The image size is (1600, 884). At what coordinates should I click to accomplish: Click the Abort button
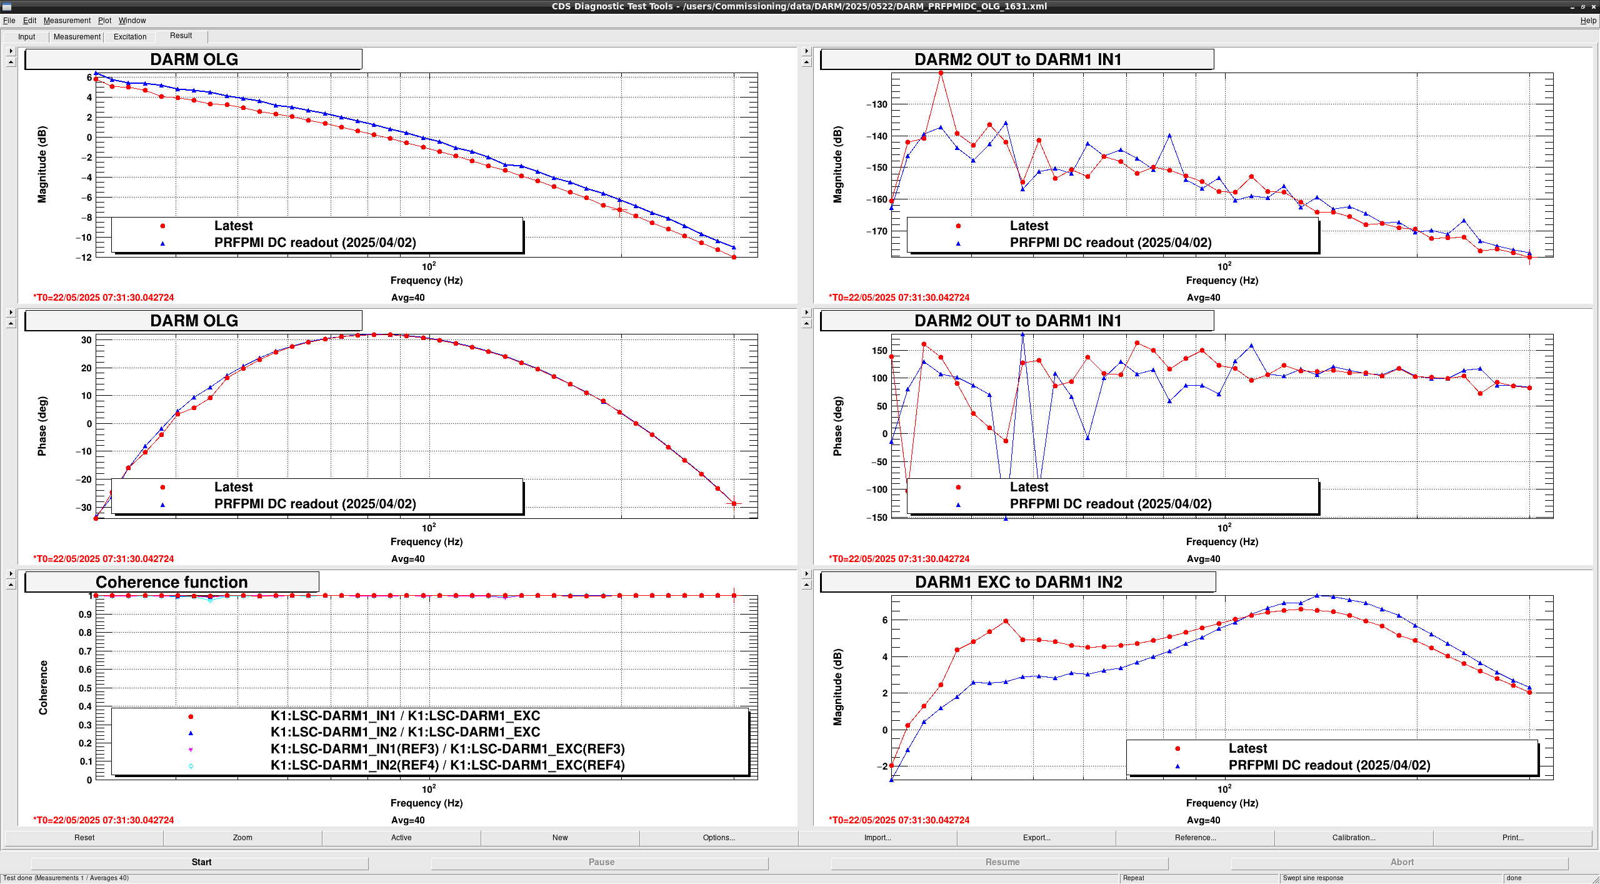(x=1400, y=862)
